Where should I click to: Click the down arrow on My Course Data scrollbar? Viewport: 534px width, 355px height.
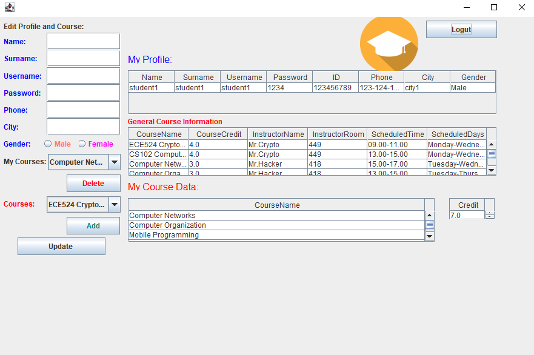430,236
